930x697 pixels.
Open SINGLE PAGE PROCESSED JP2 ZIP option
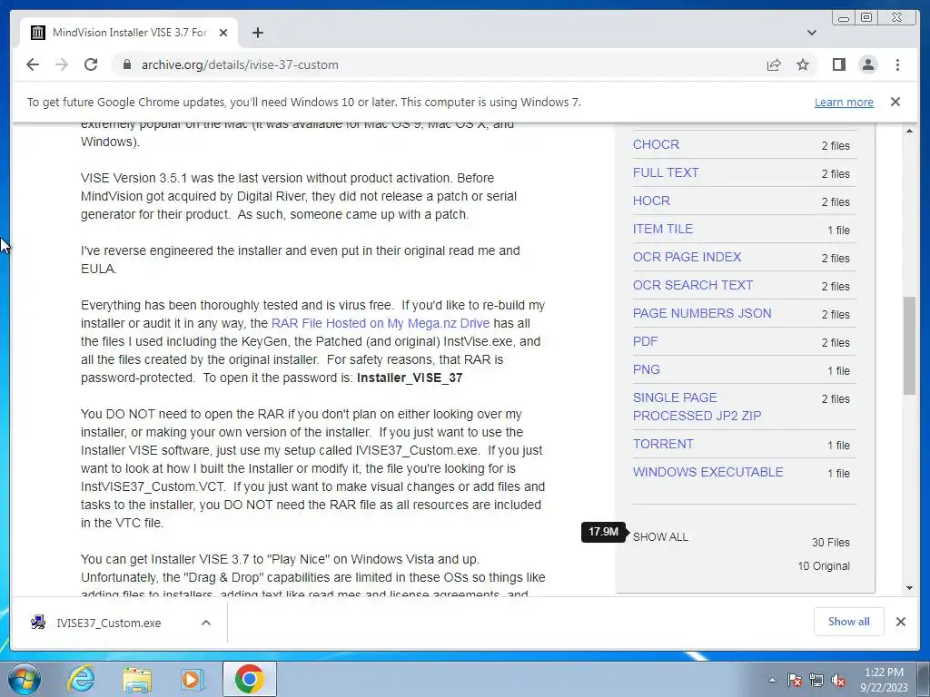tap(697, 407)
